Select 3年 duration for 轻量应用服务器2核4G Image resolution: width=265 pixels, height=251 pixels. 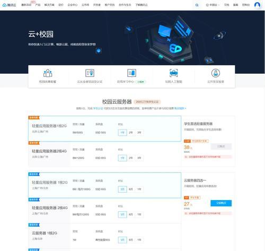click(x=139, y=158)
